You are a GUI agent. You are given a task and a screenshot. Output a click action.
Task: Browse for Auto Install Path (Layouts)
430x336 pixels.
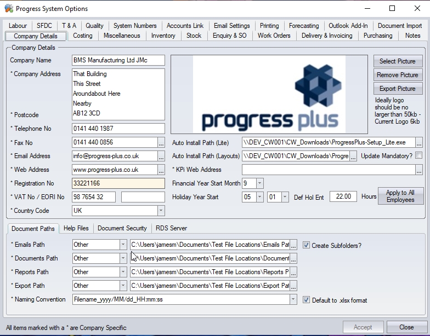point(353,157)
